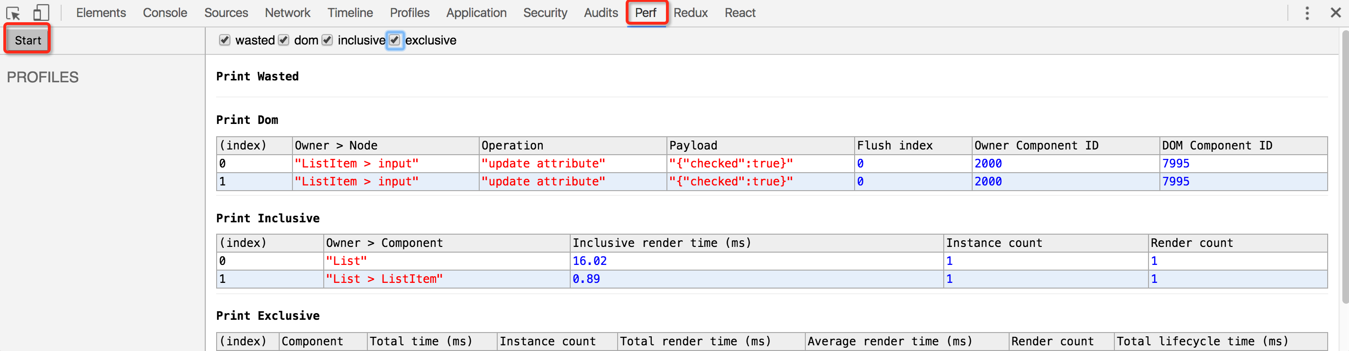Open the Network tab
The image size is (1349, 351).
pos(288,12)
